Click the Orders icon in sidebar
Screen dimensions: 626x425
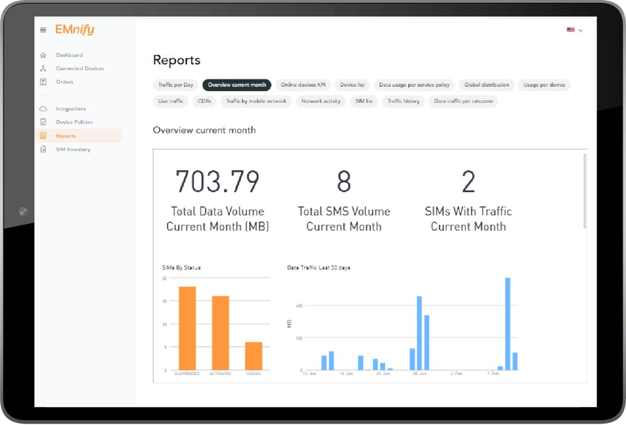tap(45, 81)
